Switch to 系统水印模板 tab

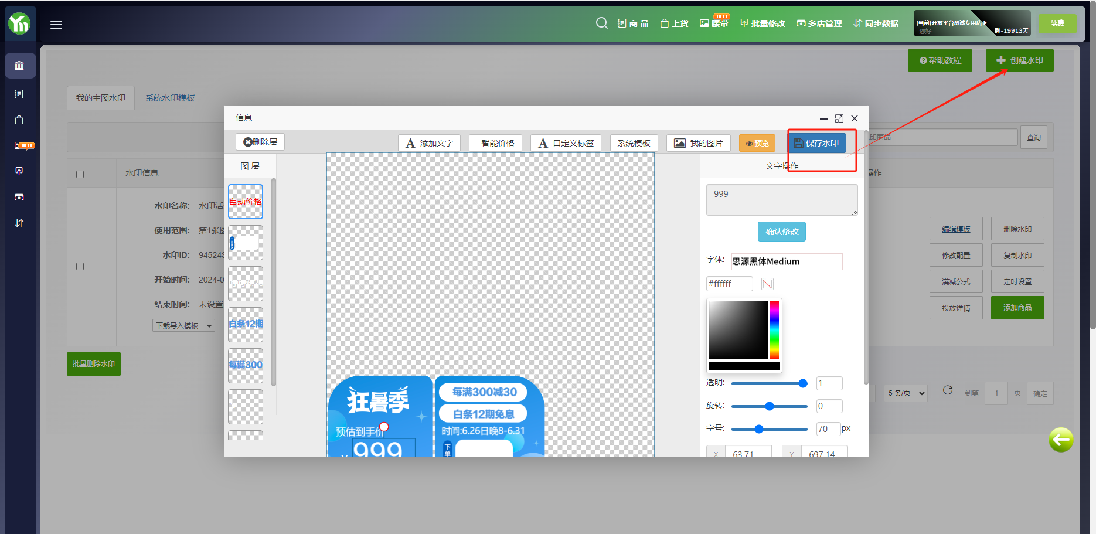(x=170, y=98)
